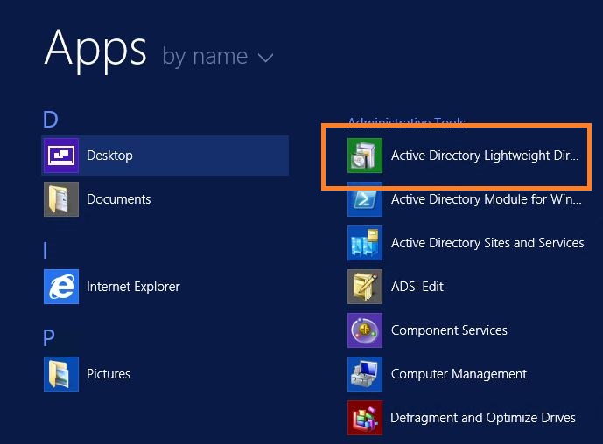
Task: Click the Component Services label
Action: tap(449, 330)
